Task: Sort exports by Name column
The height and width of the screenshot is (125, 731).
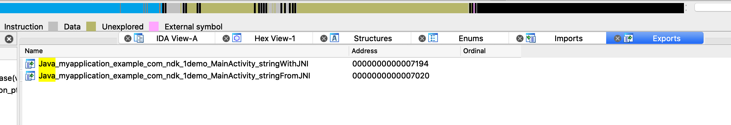Action: 34,51
